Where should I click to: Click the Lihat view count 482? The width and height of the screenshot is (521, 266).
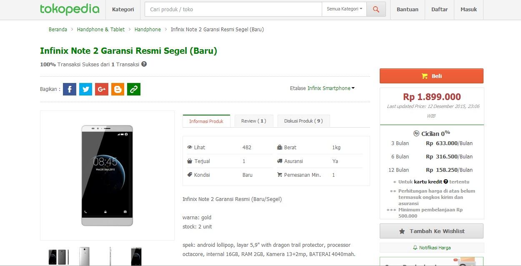click(247, 147)
